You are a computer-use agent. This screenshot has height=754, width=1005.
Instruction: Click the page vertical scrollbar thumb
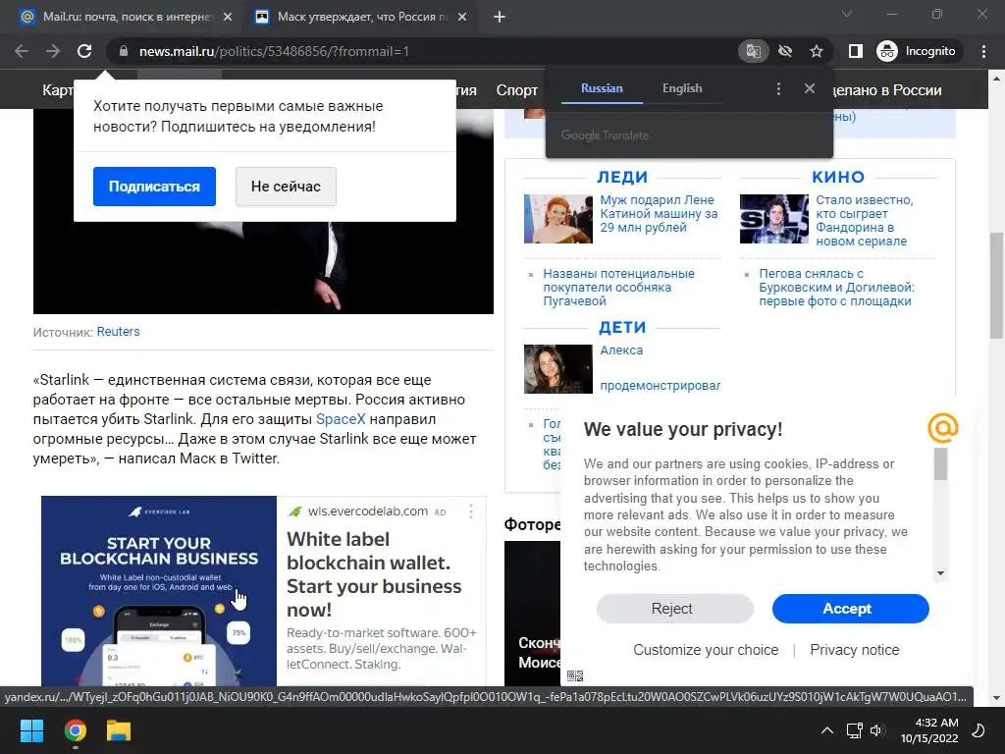[x=996, y=286]
